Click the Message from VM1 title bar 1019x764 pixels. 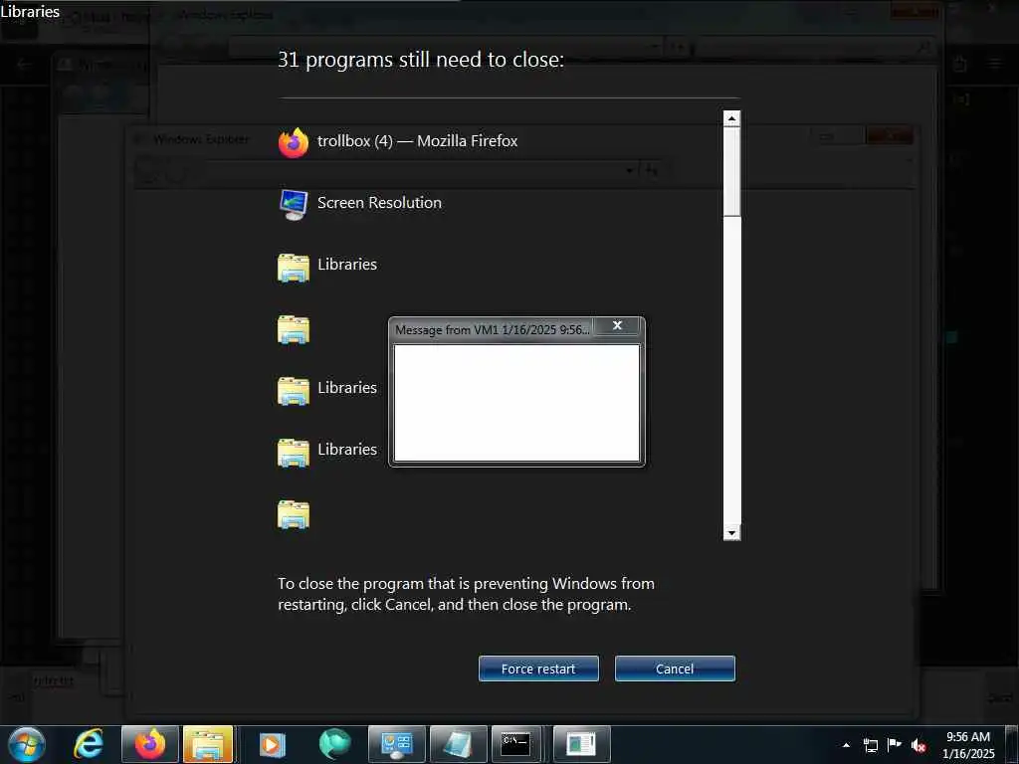pyautogui.click(x=493, y=329)
